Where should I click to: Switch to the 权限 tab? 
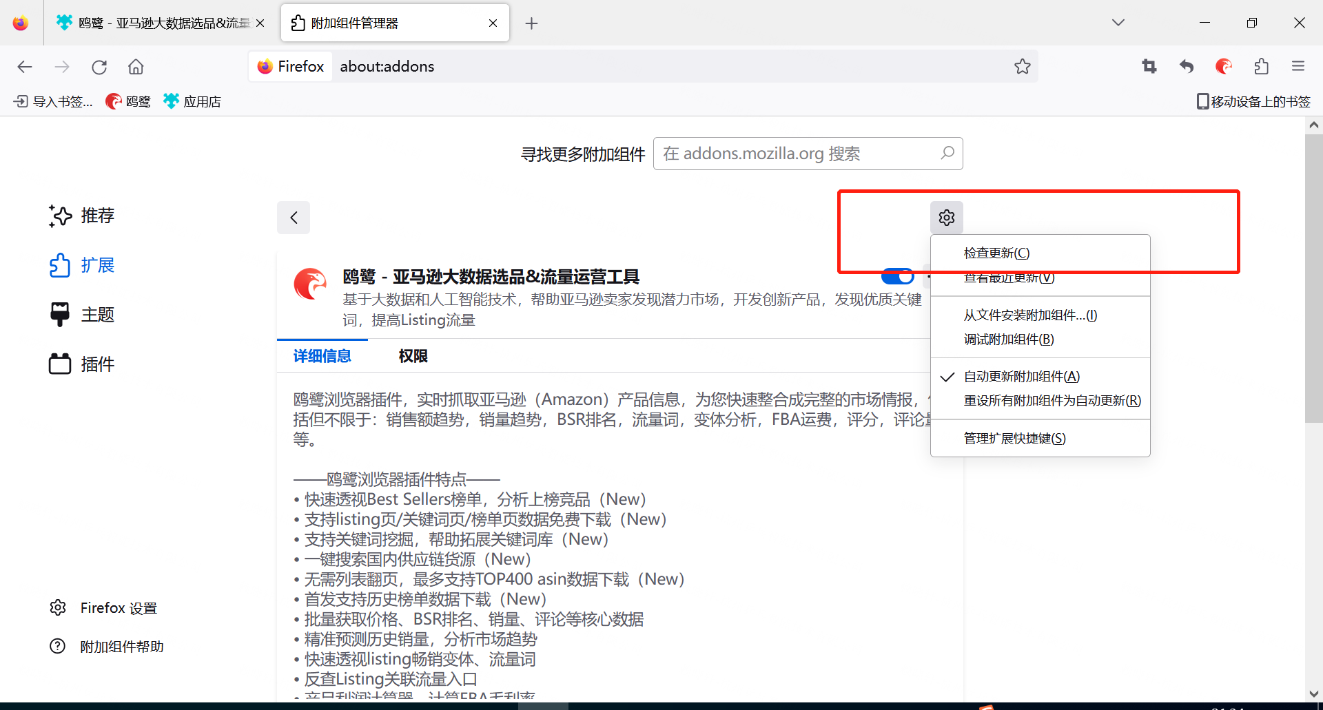[413, 356]
